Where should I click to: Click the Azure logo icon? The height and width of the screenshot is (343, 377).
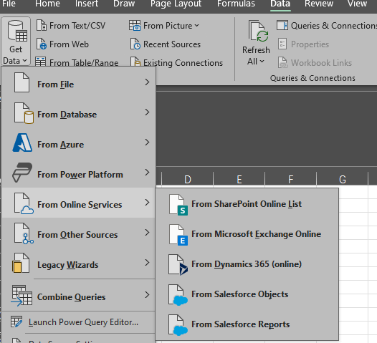point(22,142)
